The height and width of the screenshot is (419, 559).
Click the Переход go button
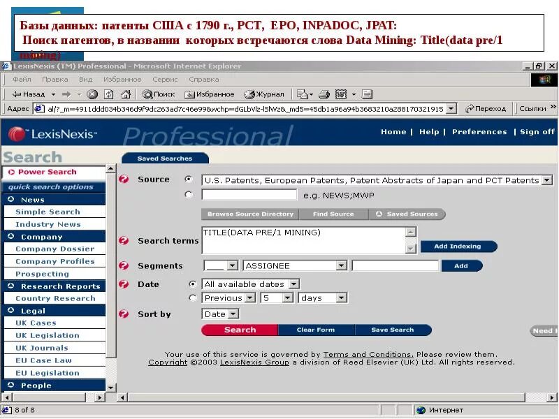(486, 109)
